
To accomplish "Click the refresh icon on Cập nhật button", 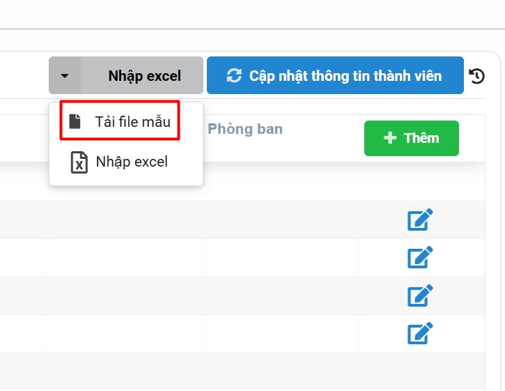I will 235,76.
